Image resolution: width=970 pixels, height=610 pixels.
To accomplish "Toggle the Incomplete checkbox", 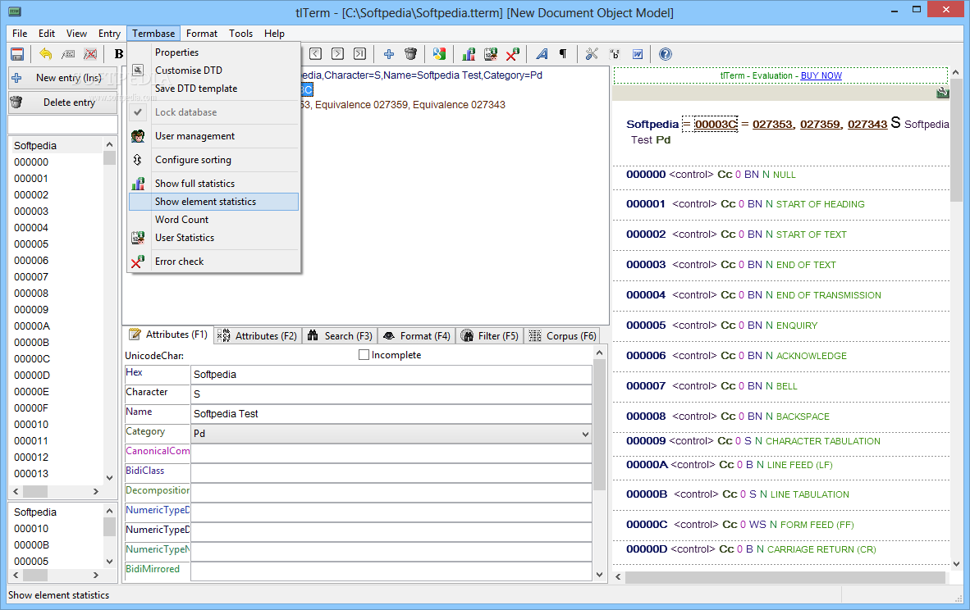I will point(364,355).
